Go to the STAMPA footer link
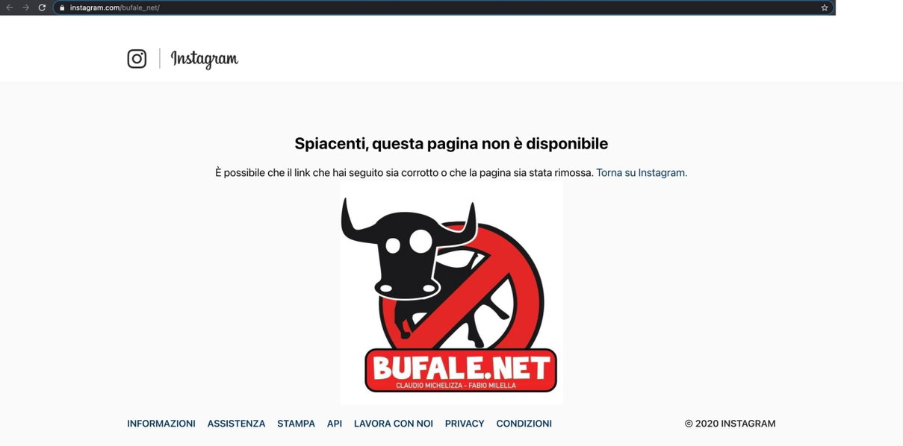This screenshot has width=903, height=446. [x=296, y=424]
